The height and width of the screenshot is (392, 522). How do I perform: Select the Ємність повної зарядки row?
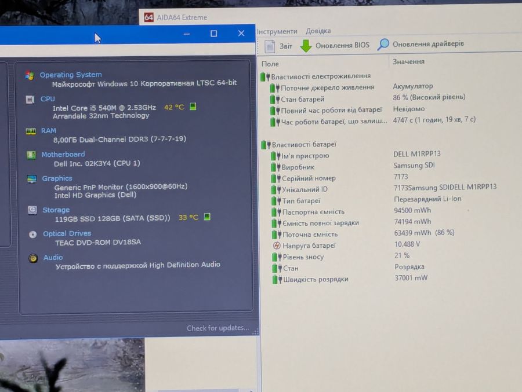pyautogui.click(x=351, y=222)
